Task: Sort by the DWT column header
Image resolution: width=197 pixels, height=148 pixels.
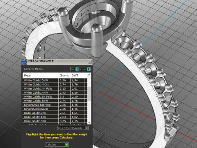Action: click(x=77, y=75)
